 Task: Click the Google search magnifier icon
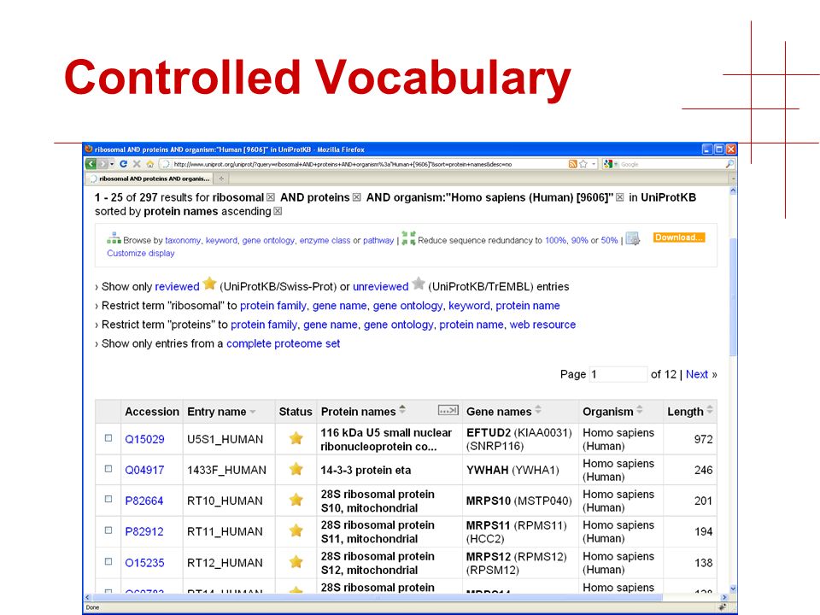(729, 164)
